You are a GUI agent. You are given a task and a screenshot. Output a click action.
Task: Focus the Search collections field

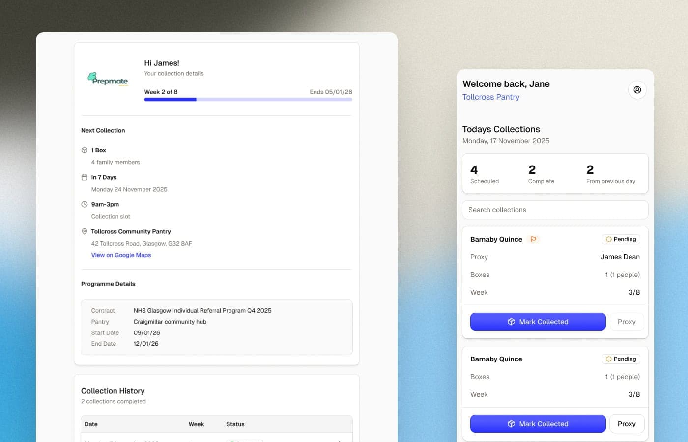coord(555,210)
